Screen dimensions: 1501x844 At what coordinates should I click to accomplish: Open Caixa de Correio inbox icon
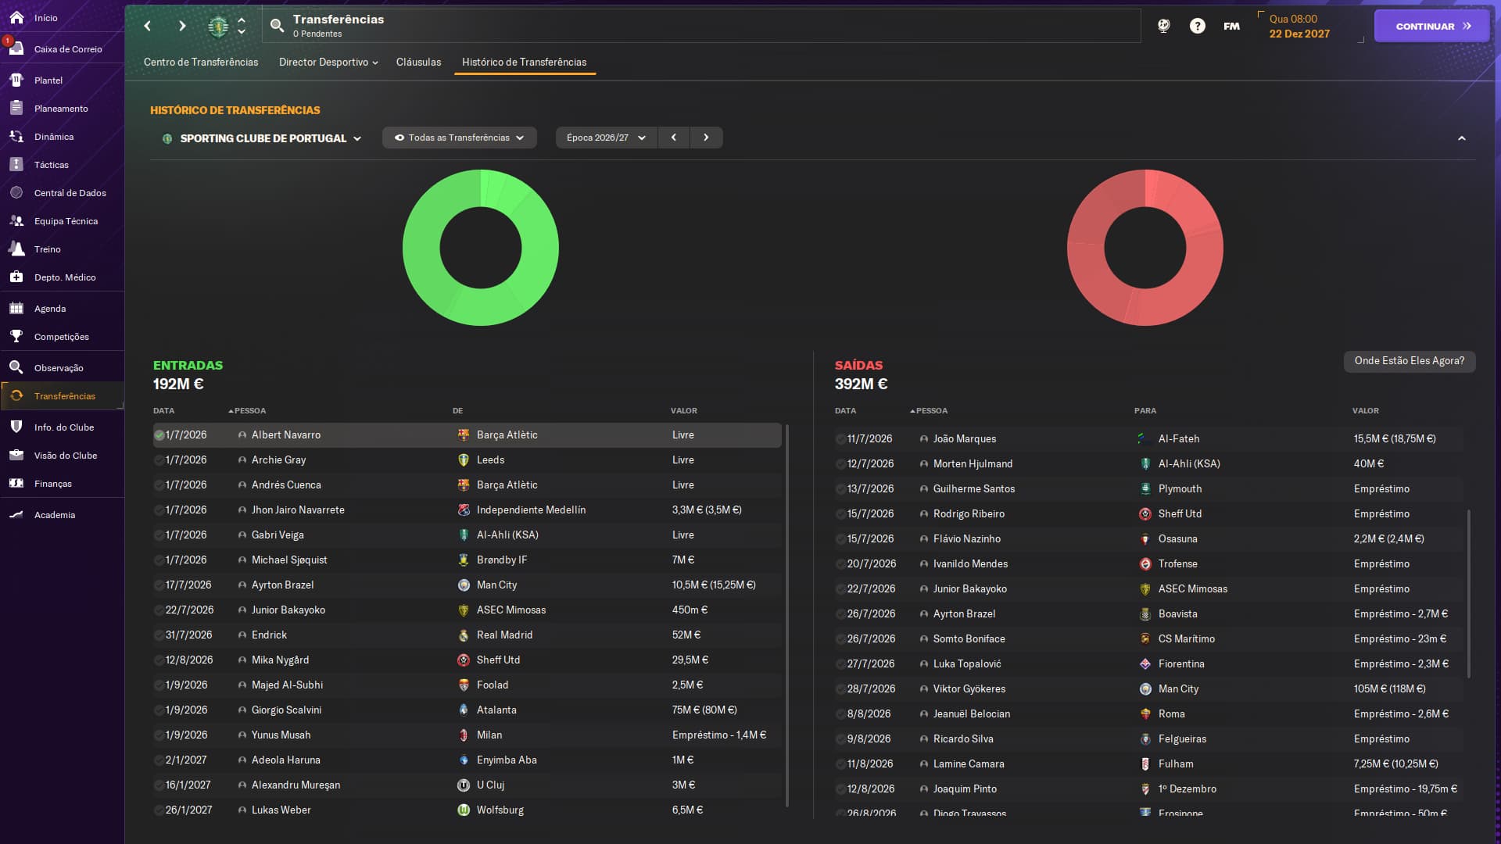pos(16,48)
